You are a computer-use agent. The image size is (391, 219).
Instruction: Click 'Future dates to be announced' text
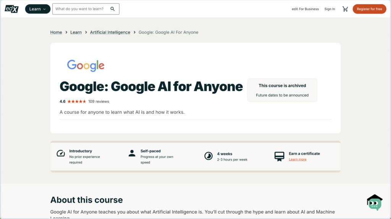pos(282,95)
